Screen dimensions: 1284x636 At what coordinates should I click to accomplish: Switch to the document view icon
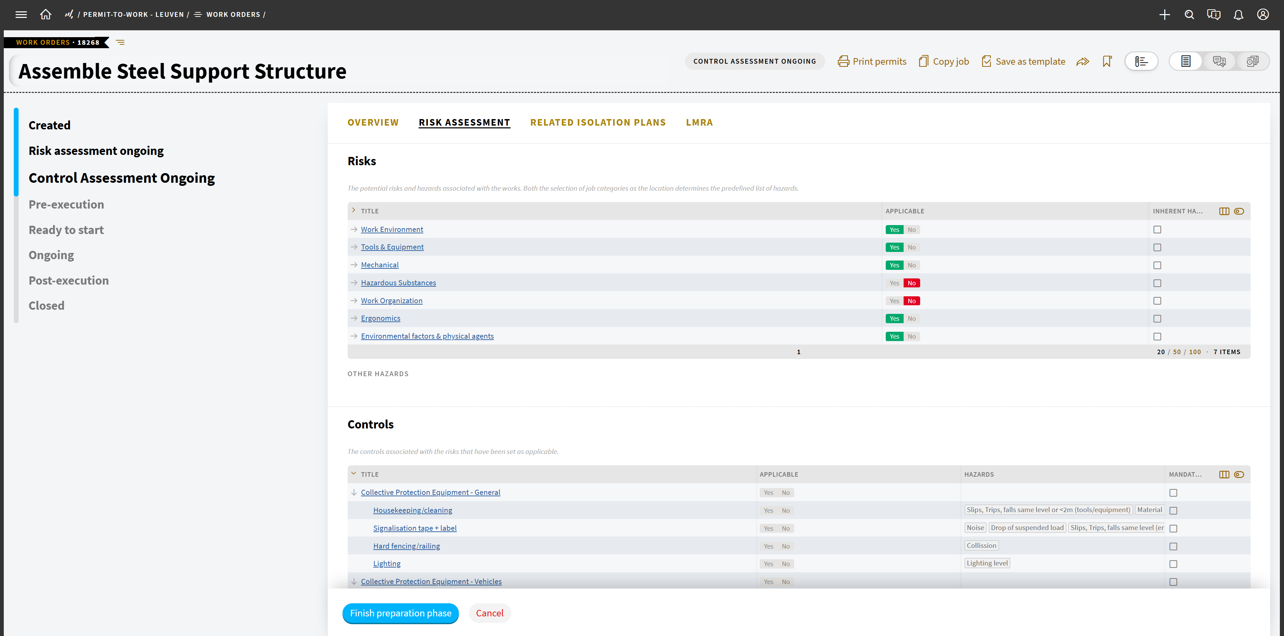1186,61
